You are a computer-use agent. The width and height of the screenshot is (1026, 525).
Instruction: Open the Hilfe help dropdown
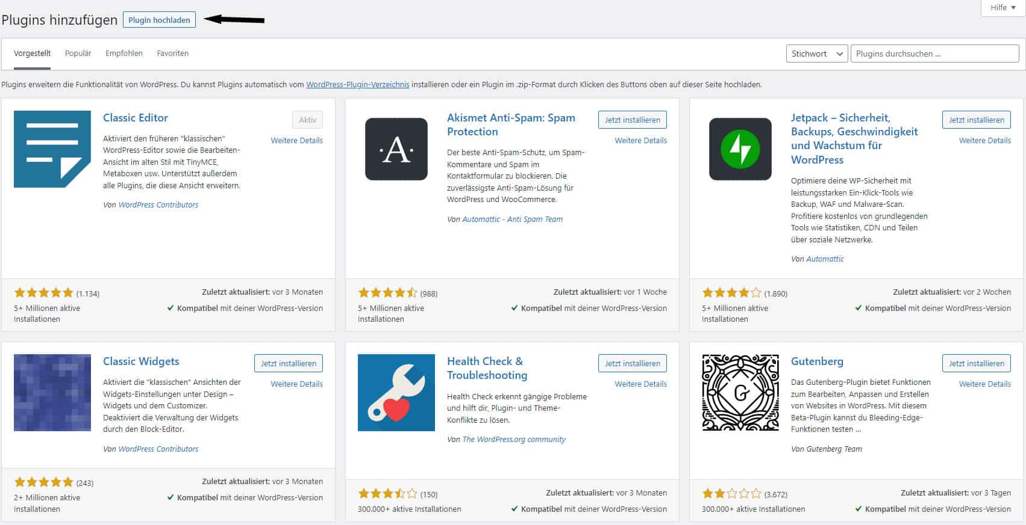tap(1003, 8)
